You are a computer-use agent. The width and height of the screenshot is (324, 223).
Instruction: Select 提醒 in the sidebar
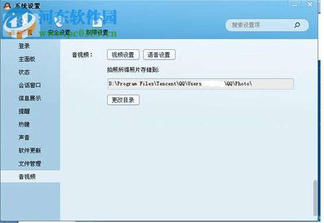pos(24,111)
